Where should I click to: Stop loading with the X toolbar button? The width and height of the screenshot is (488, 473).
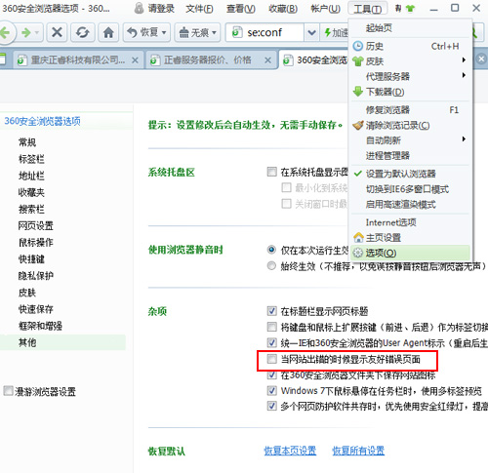tap(57, 32)
